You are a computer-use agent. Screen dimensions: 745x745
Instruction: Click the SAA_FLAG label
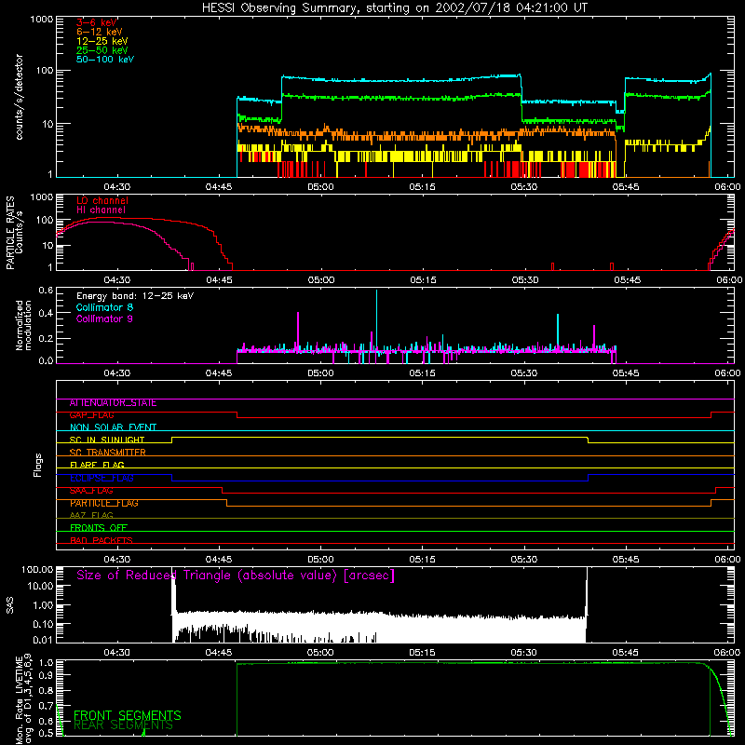point(91,491)
